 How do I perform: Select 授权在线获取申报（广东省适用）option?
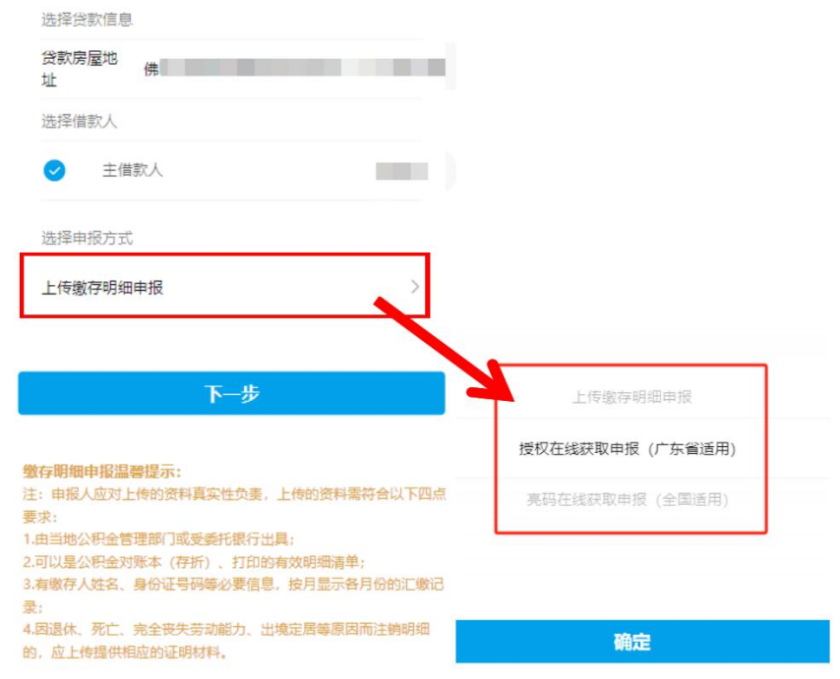628,448
